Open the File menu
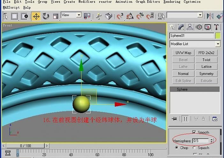Image resolution: width=224 pixels, height=158 pixels. 7,2
